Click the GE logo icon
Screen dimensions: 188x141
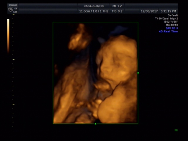point(10,9)
